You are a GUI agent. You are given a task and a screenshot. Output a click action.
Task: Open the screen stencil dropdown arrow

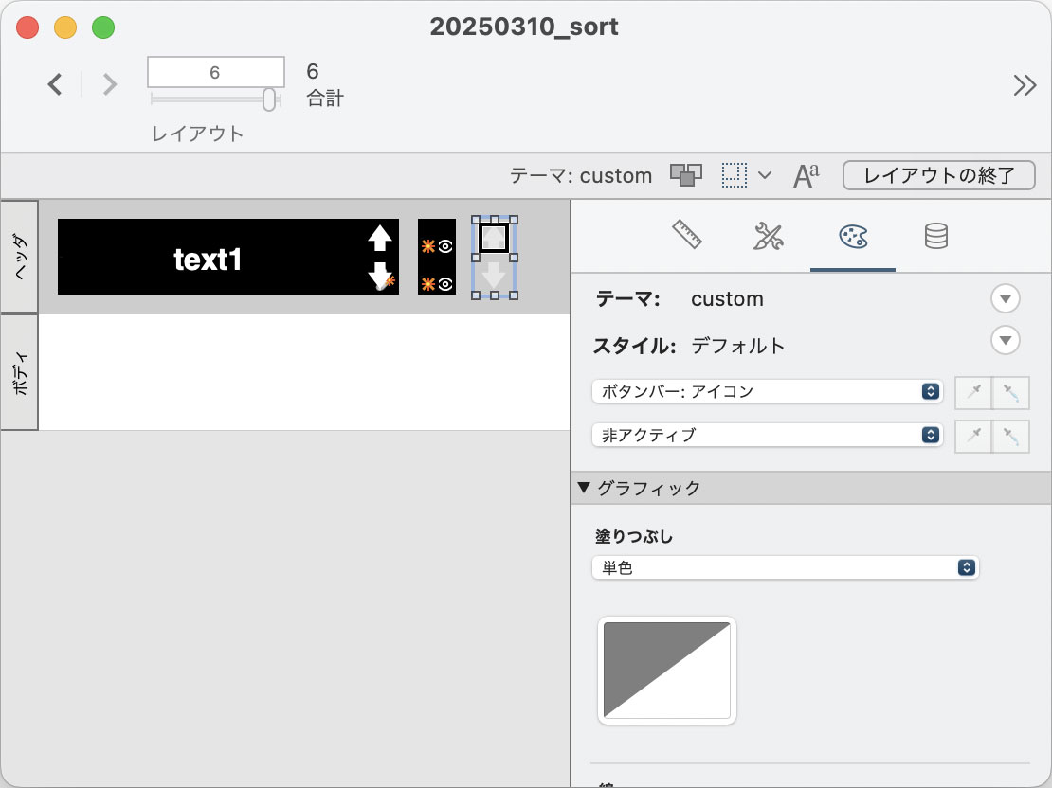pos(764,176)
